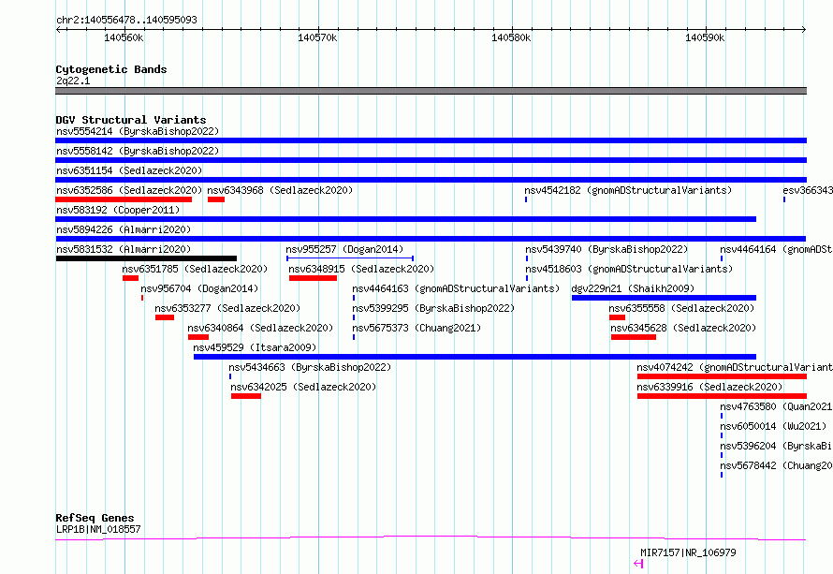Screen dimensions: 833x574
Task: Select the nsv6343968 red variant bar
Action: [215, 199]
